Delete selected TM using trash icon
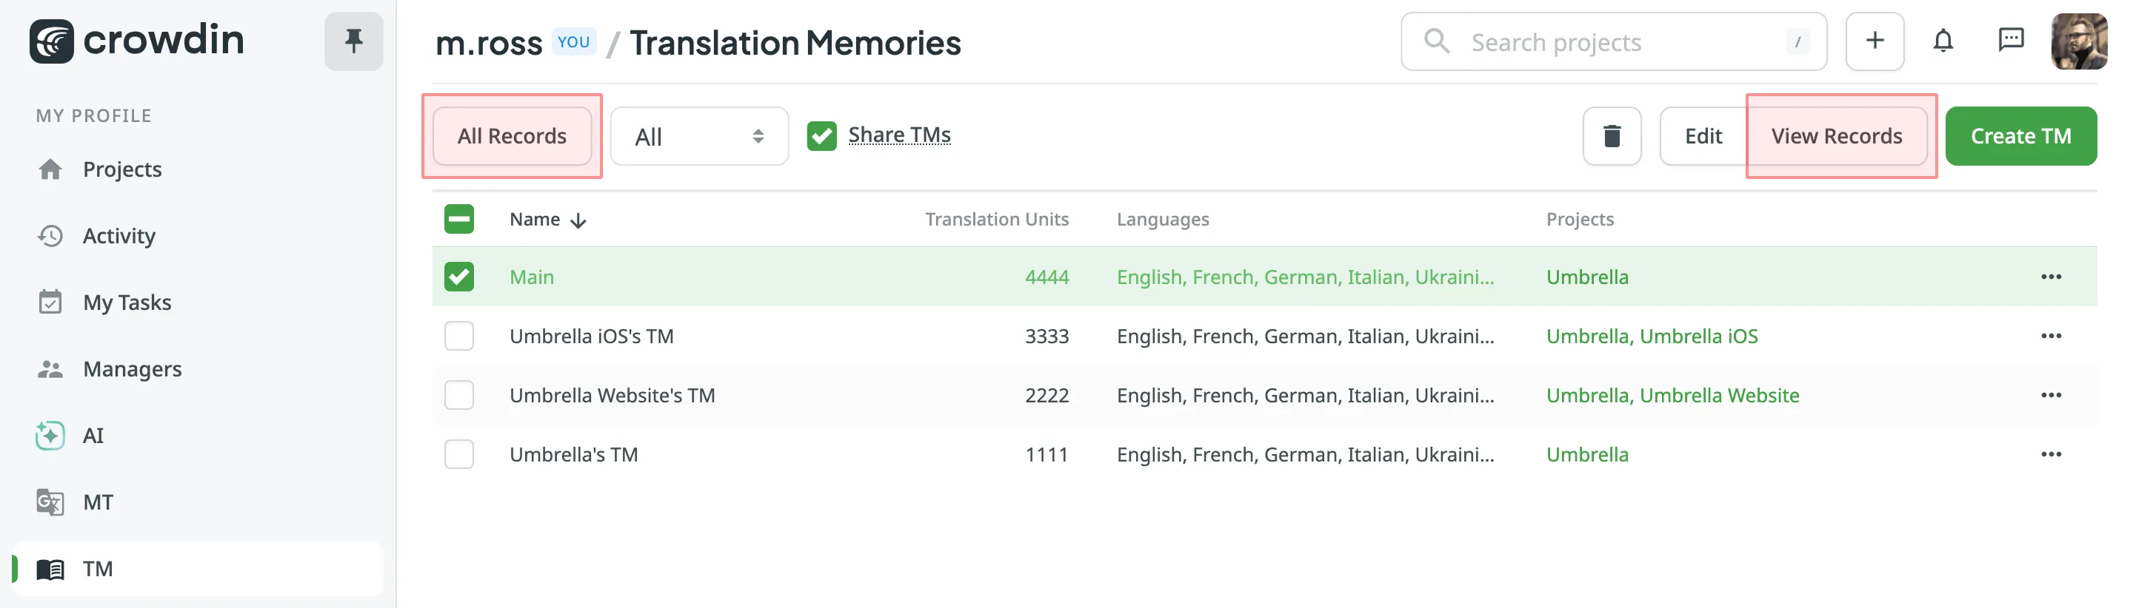Viewport: 2133px width, 608px height. (x=1612, y=135)
